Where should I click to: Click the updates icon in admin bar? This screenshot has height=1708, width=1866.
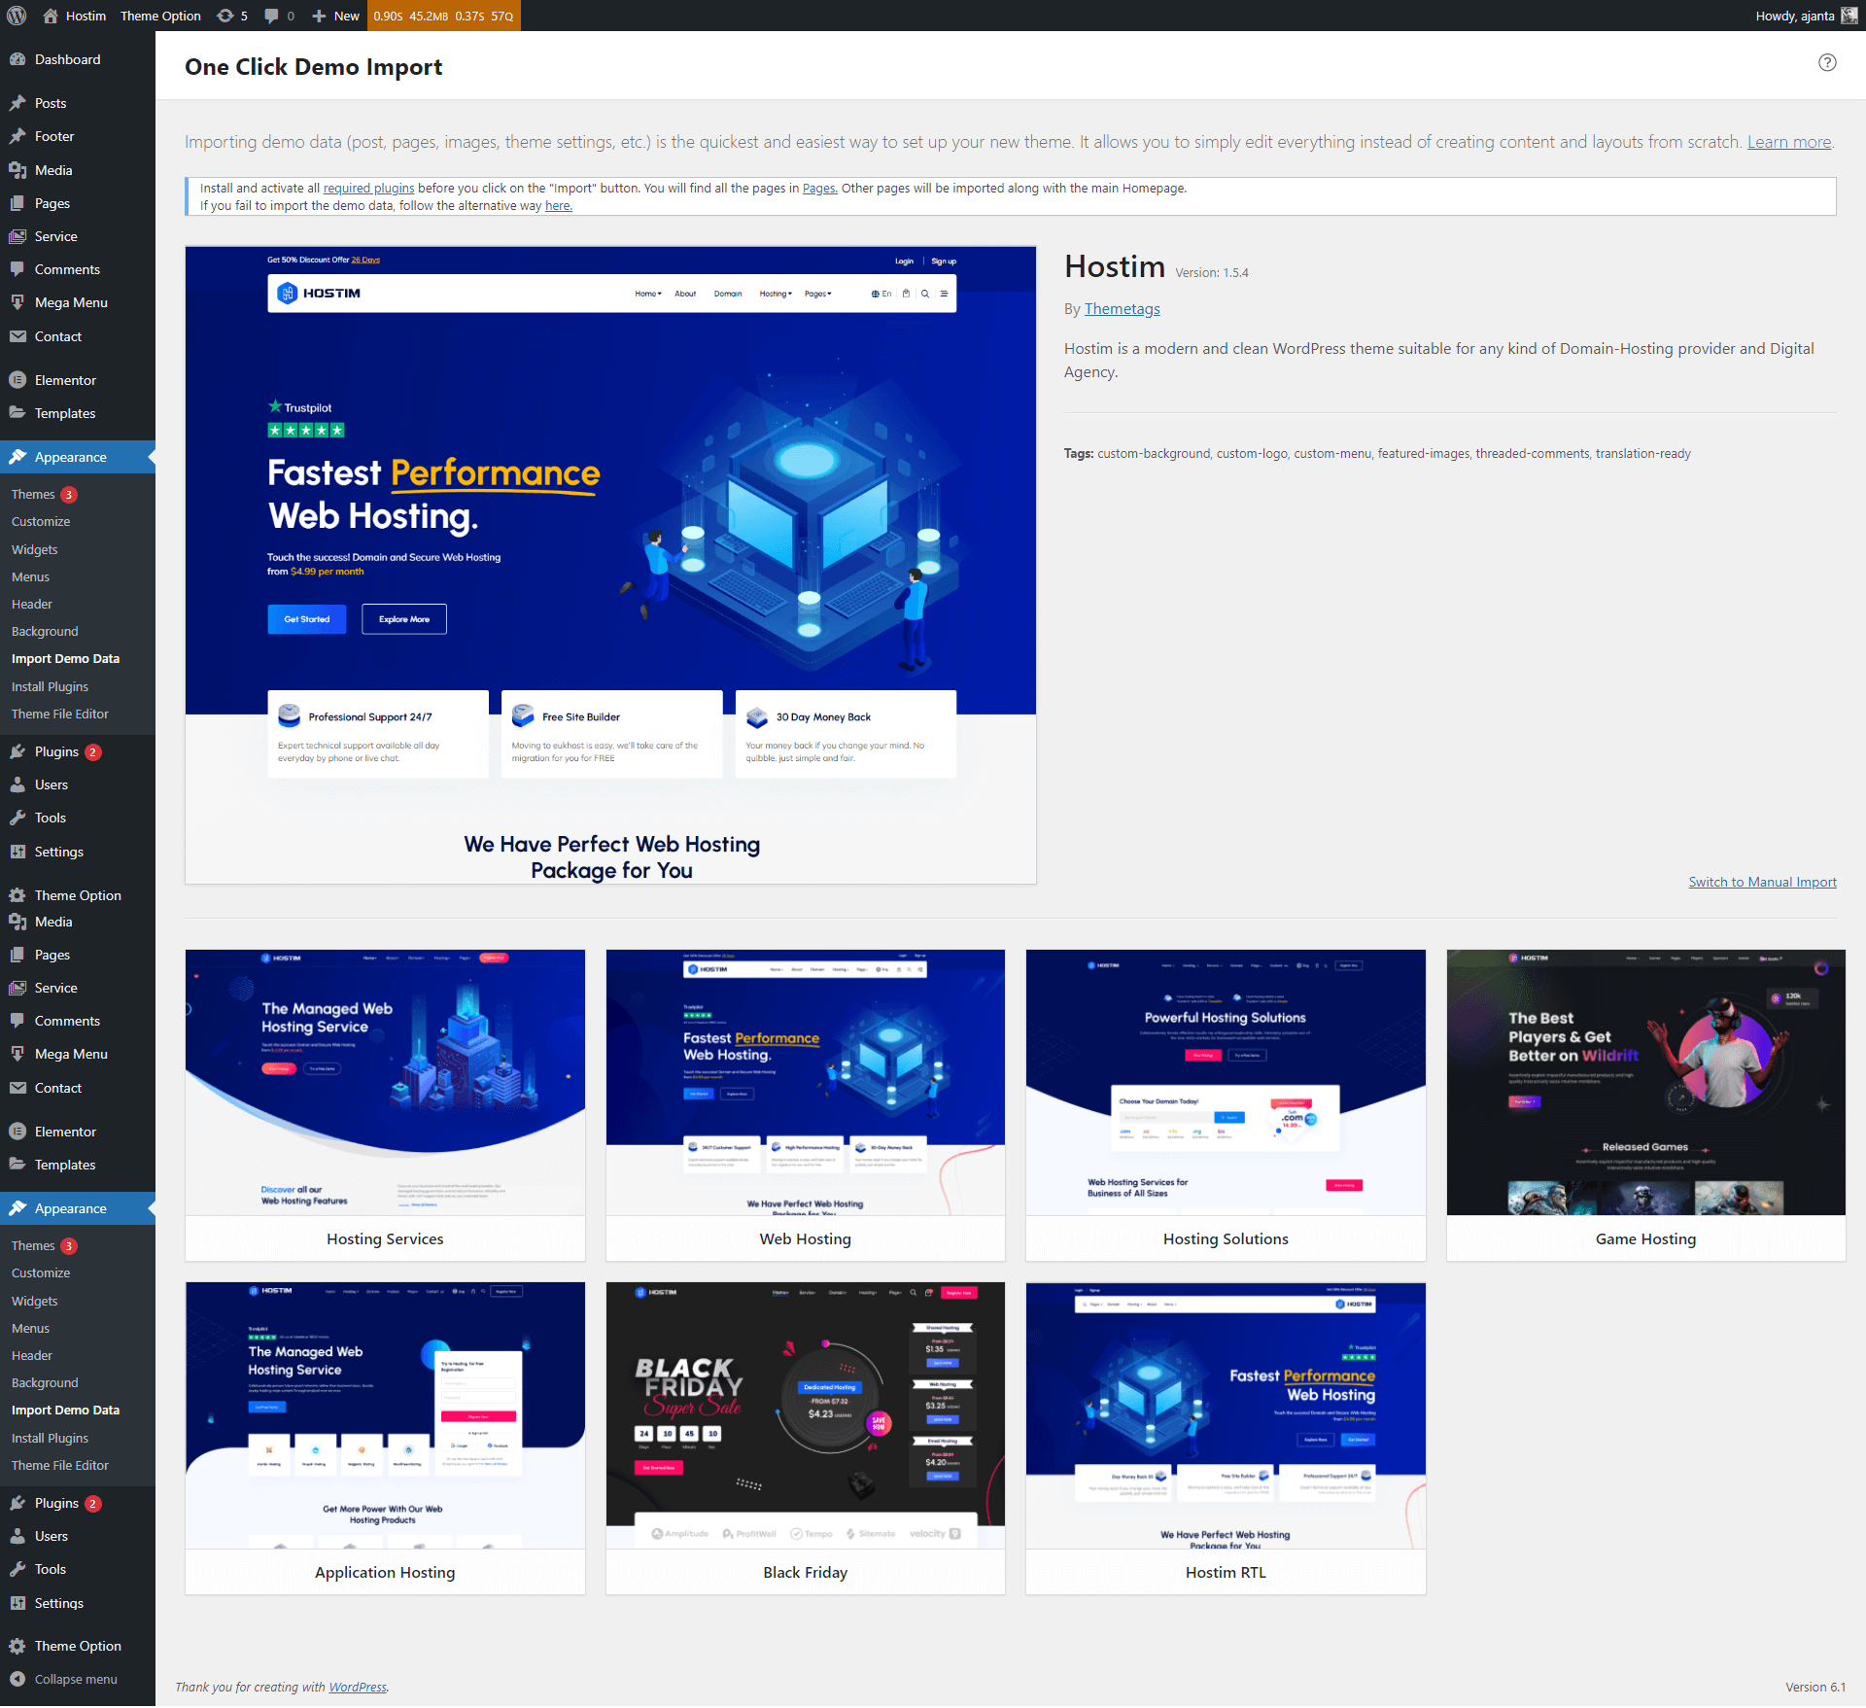pyautogui.click(x=225, y=16)
